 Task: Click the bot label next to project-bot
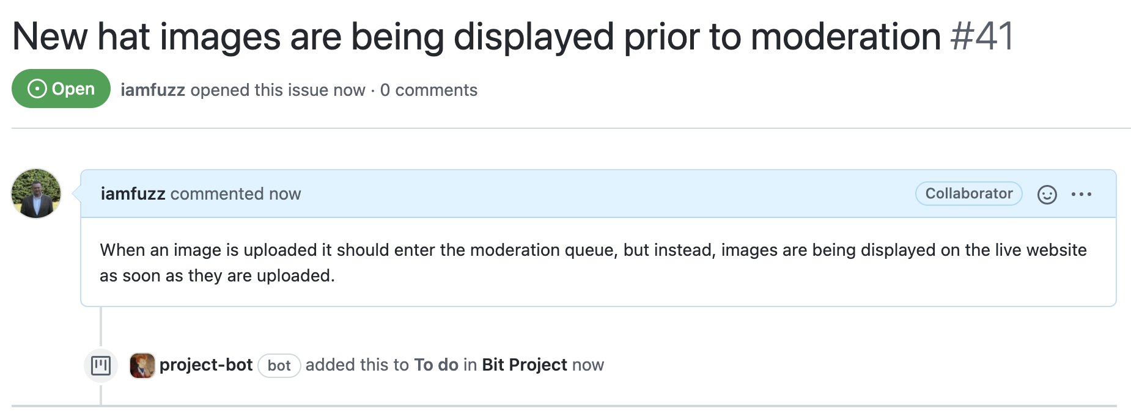279,366
